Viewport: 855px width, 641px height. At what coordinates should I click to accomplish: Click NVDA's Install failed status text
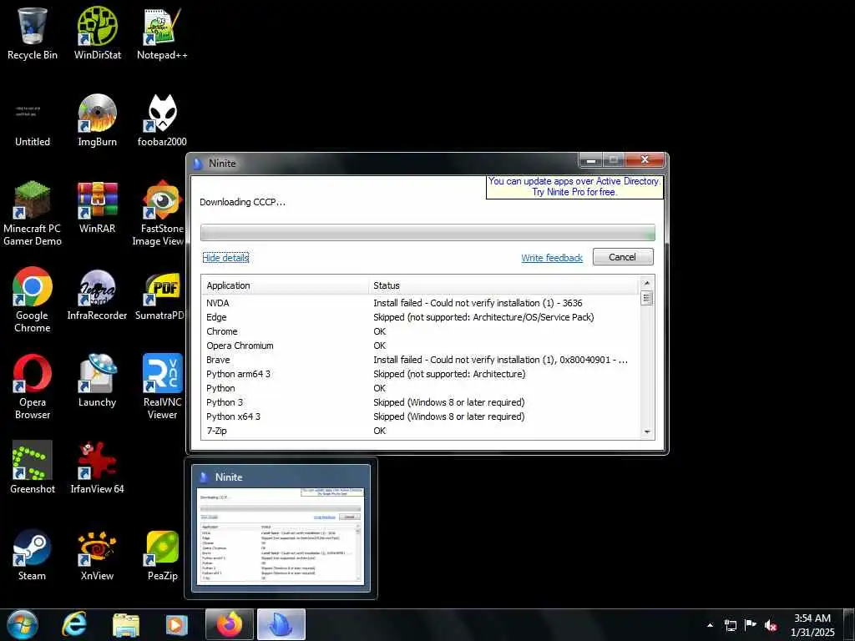coord(478,303)
